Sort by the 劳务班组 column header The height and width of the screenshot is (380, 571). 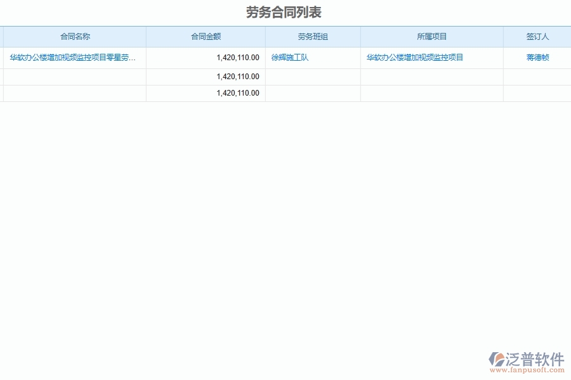(x=313, y=36)
